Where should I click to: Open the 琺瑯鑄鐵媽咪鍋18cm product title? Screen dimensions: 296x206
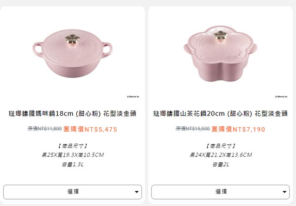click(73, 114)
